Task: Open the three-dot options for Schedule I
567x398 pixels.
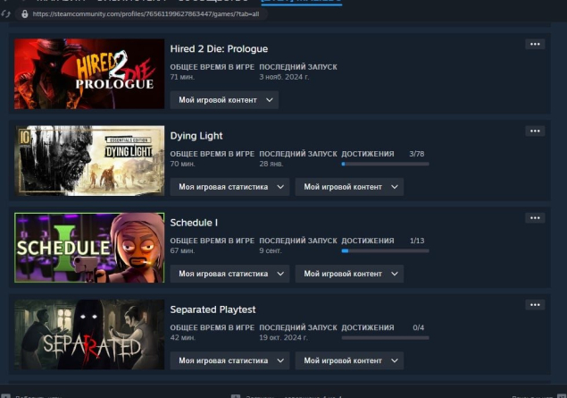Action: pyautogui.click(x=535, y=218)
